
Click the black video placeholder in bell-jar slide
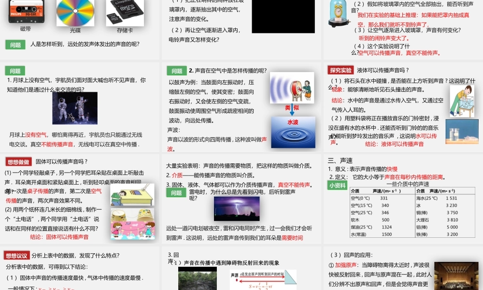point(283,16)
